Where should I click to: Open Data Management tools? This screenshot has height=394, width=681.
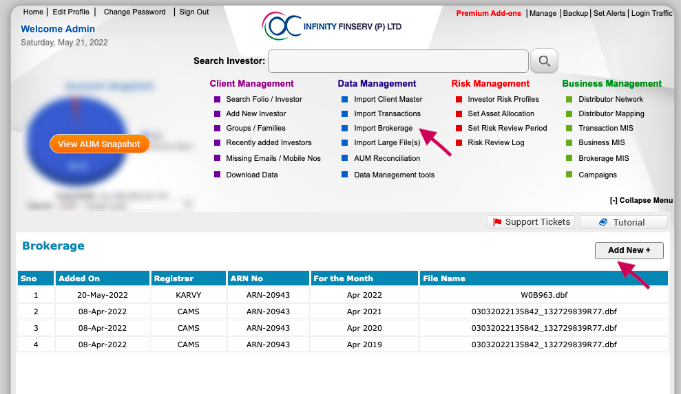click(x=394, y=175)
